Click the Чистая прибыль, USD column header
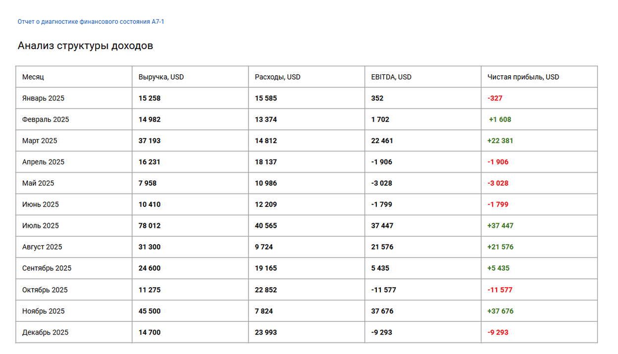618x354 pixels. [x=523, y=77]
